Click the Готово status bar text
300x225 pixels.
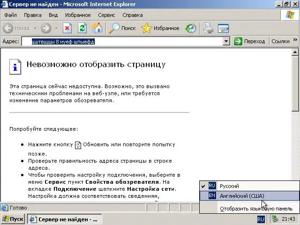pos(18,208)
